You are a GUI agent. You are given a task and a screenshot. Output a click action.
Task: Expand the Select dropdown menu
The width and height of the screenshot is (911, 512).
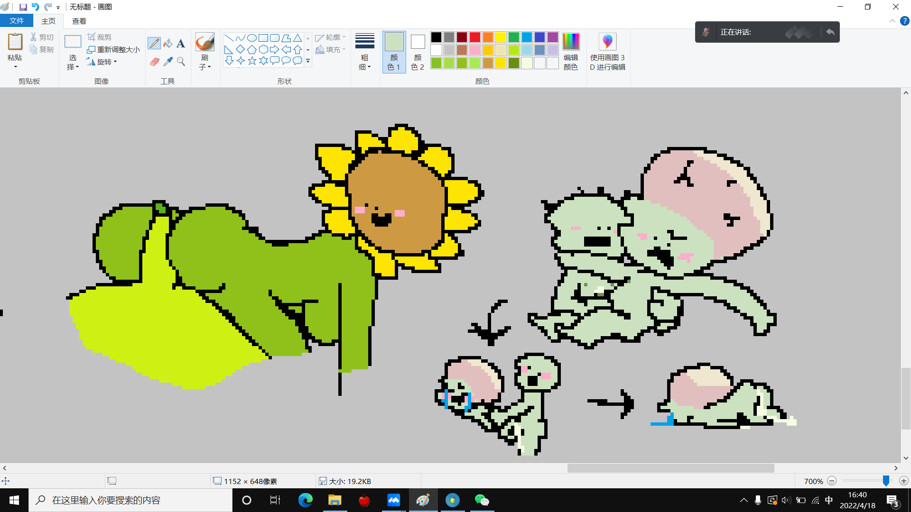point(73,62)
